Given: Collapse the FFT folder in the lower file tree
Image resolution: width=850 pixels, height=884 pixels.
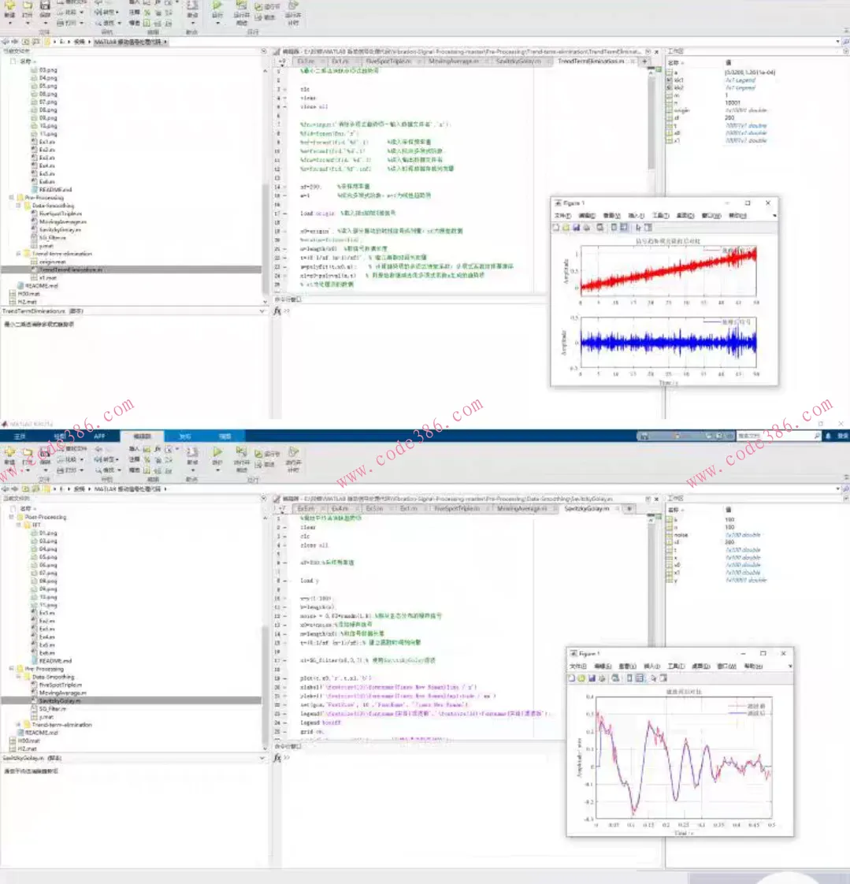Looking at the screenshot, I should coord(18,525).
